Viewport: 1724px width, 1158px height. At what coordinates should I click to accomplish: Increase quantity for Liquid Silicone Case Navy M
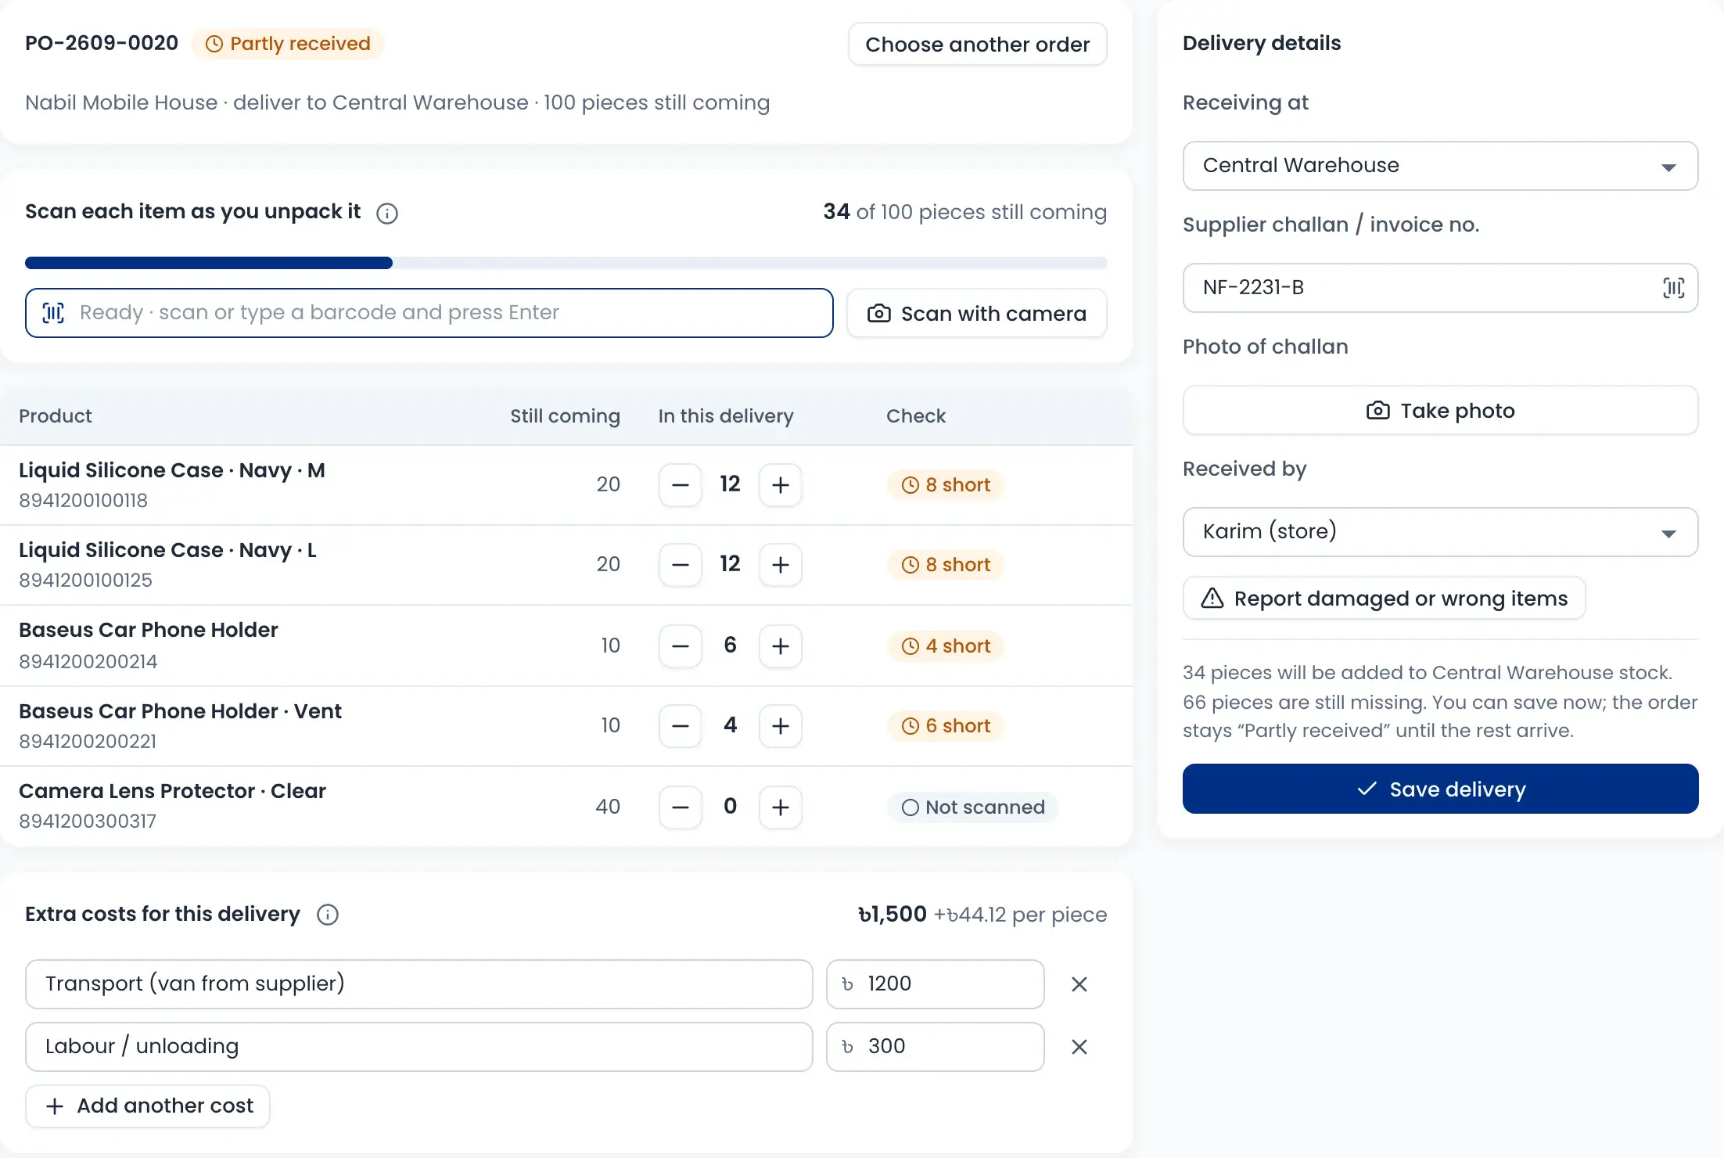click(x=781, y=485)
